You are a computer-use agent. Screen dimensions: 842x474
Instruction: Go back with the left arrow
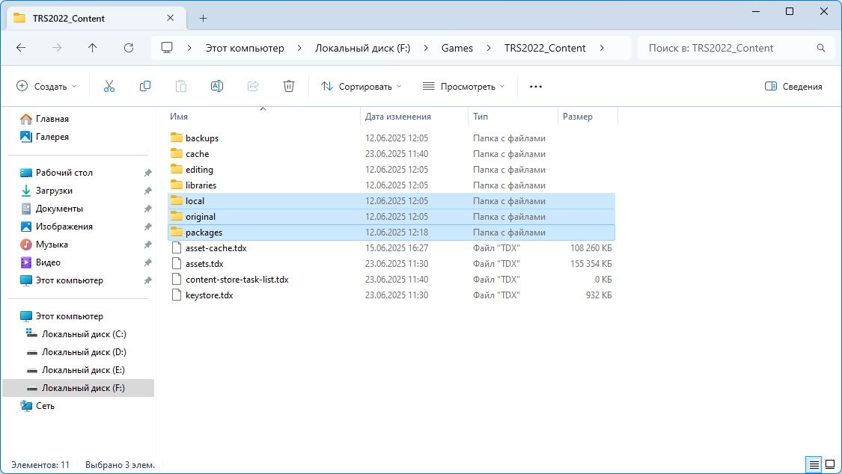click(x=21, y=48)
